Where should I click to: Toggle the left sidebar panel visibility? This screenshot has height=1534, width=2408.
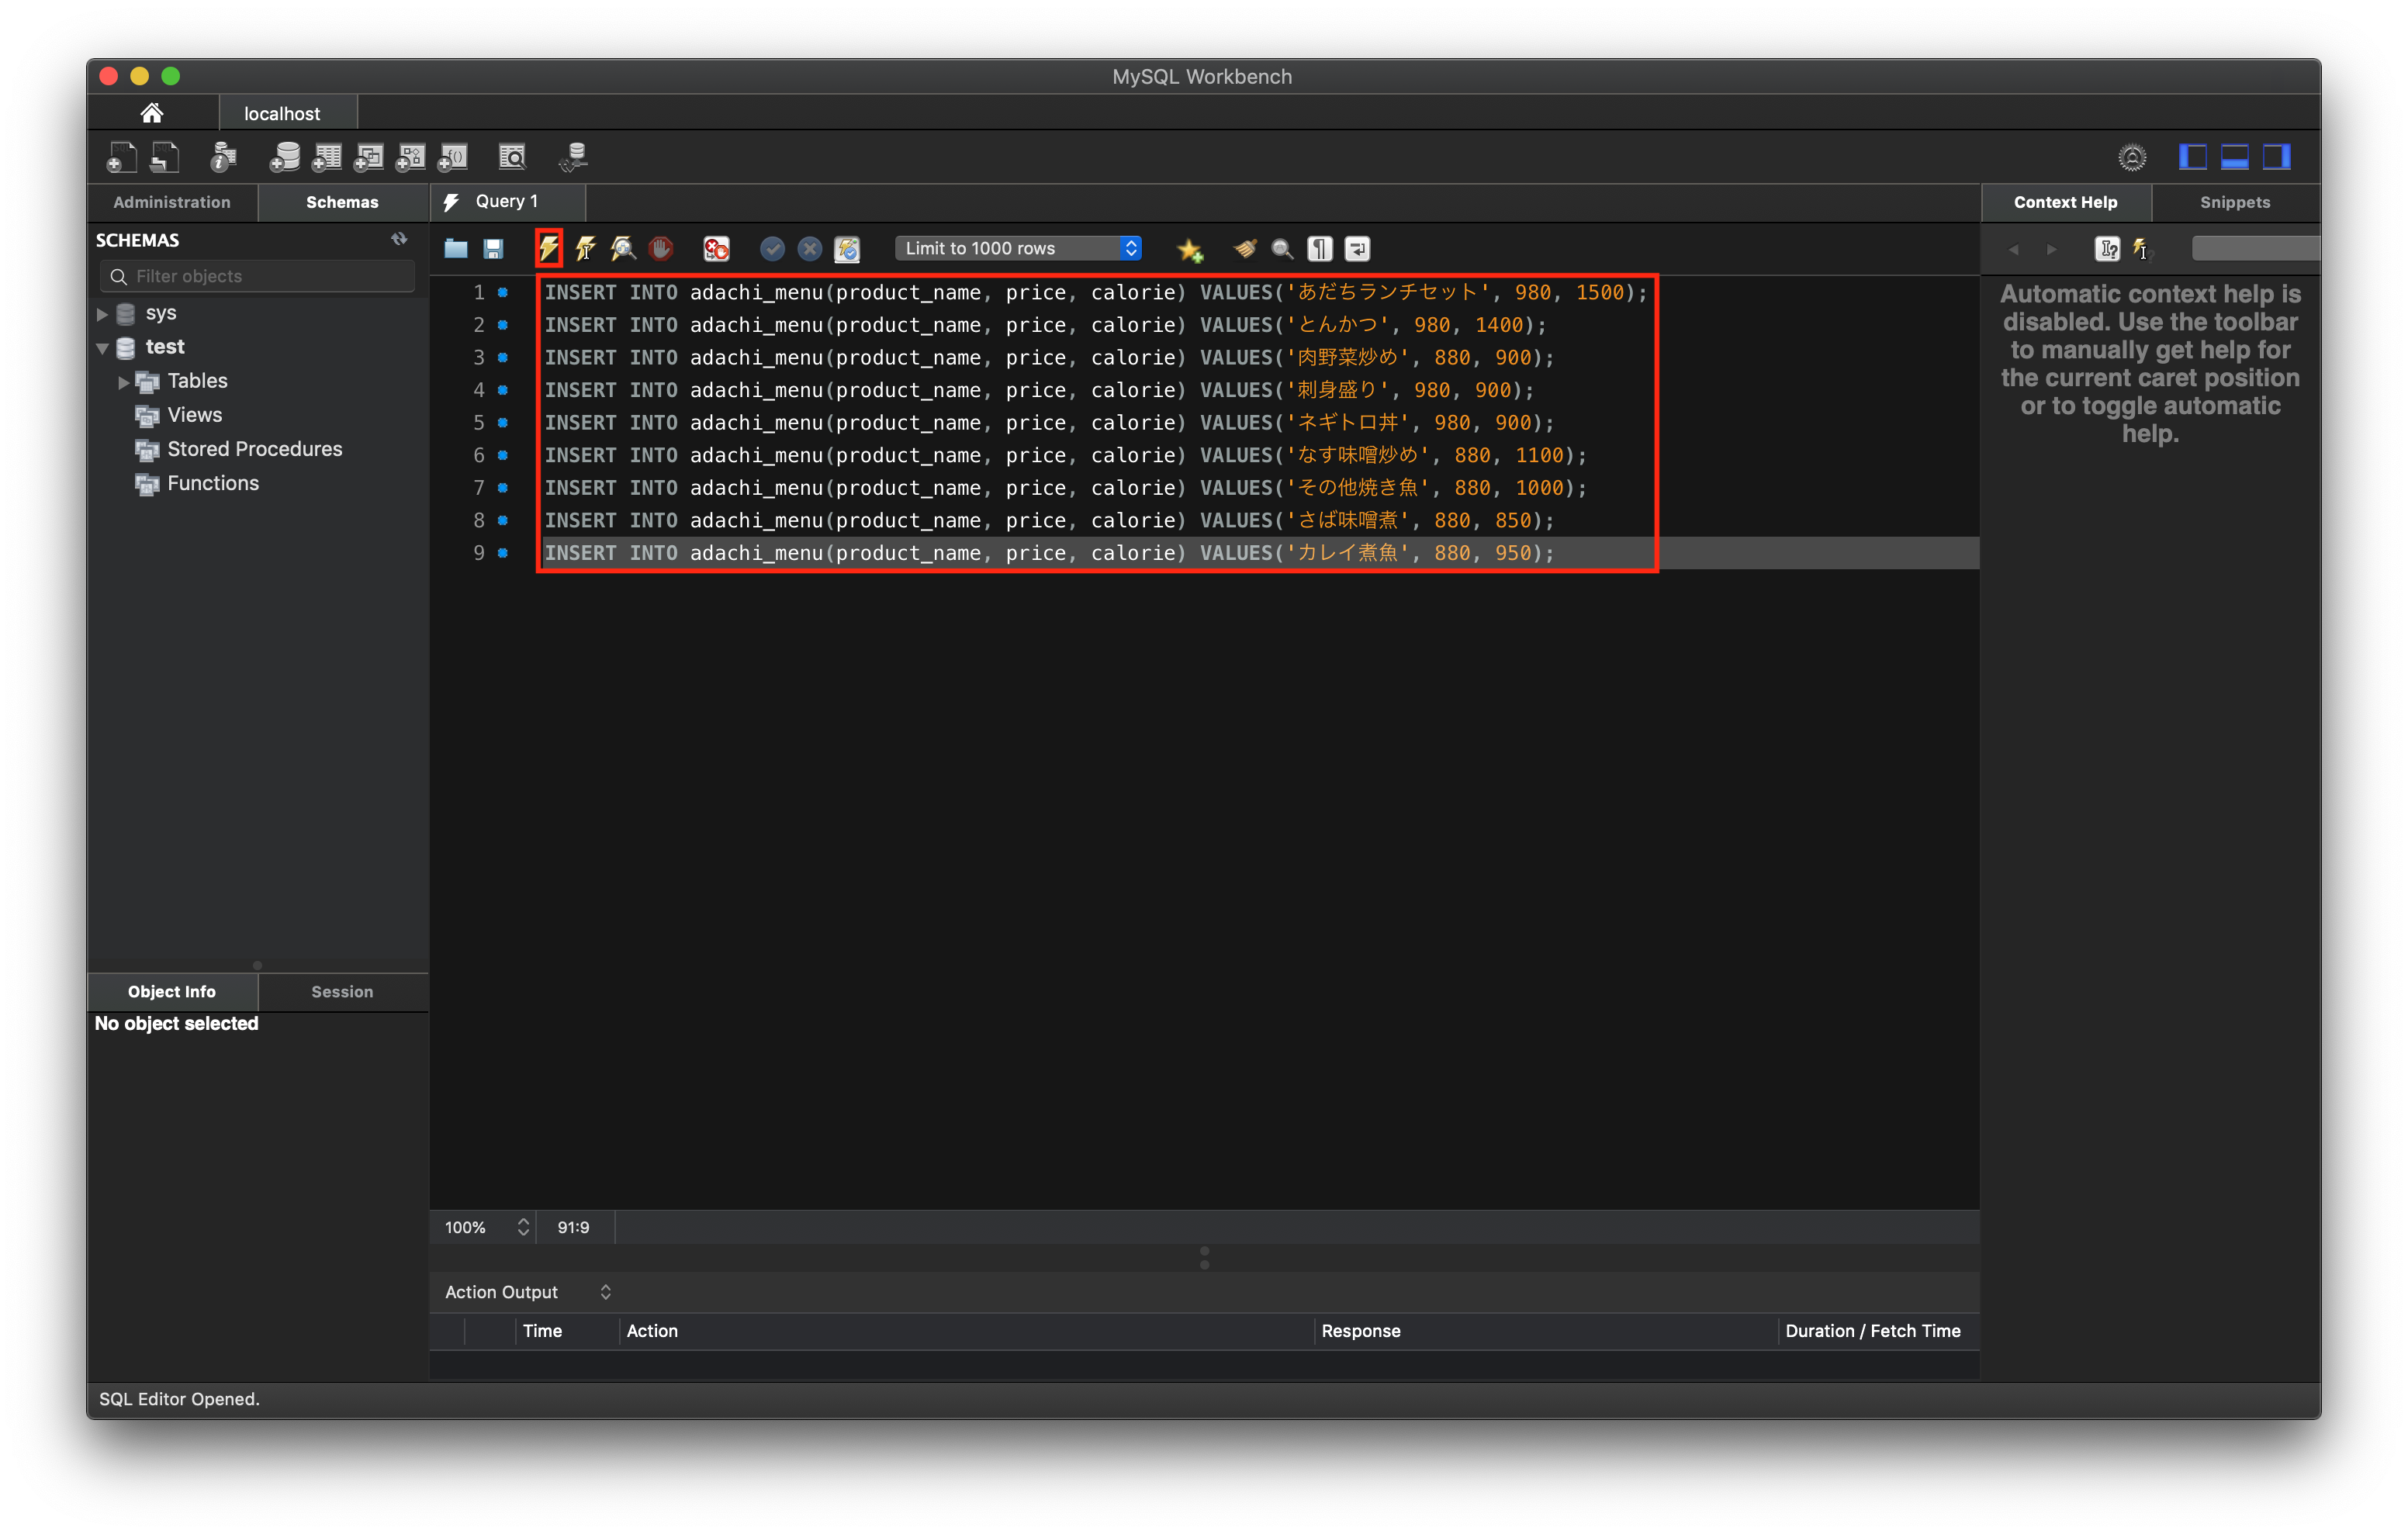(2192, 157)
